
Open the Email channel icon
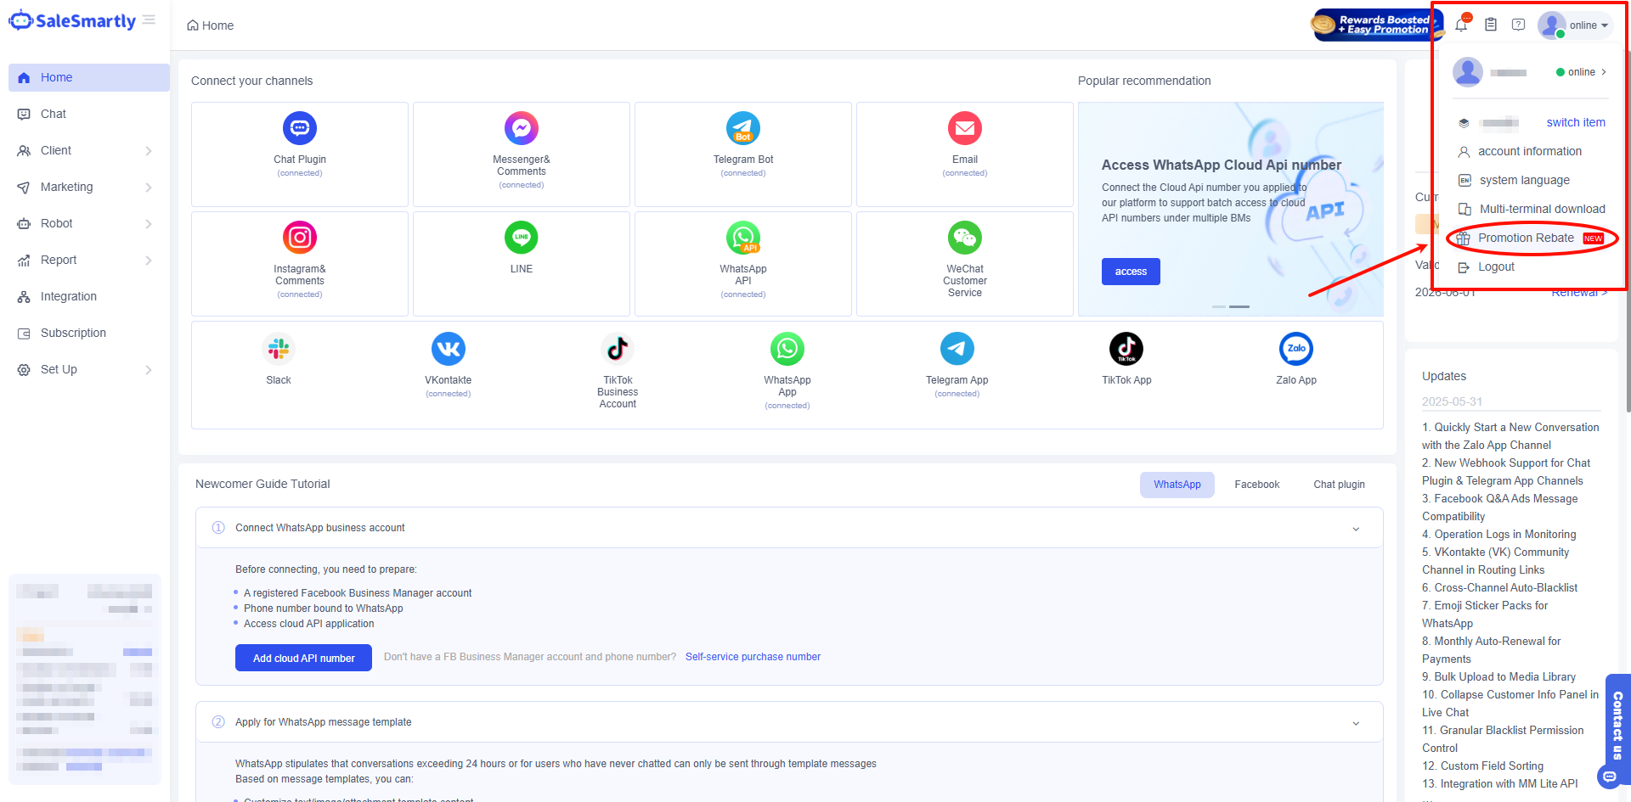click(x=965, y=128)
